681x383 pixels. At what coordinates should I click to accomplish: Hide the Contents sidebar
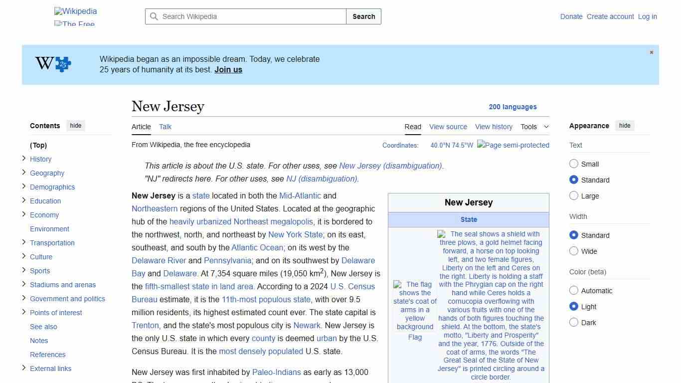click(75, 125)
